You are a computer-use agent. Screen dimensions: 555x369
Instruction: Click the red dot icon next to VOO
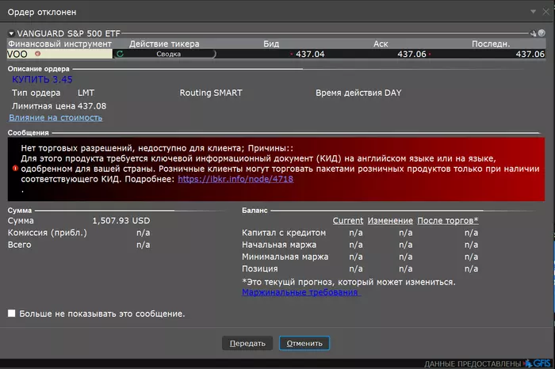[37, 54]
